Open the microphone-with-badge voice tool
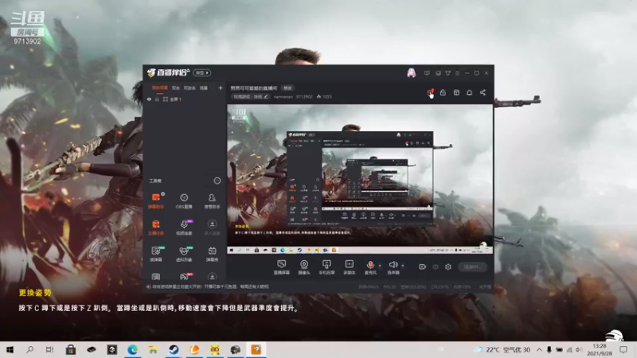The image size is (637, 358). coord(184,228)
